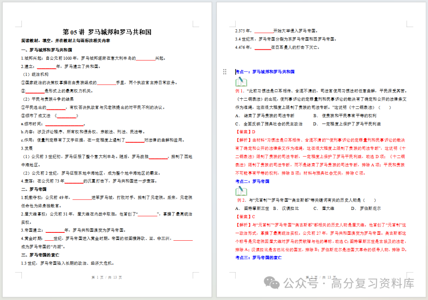Click the drag handle beside 考点一 heading
428x300 pixels.
click(225, 72)
